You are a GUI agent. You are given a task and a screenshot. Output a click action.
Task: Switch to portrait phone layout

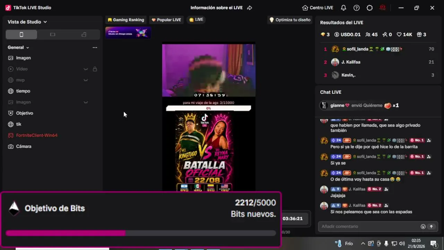click(x=21, y=34)
